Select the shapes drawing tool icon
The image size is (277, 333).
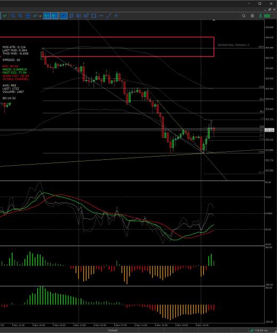pos(93,15)
